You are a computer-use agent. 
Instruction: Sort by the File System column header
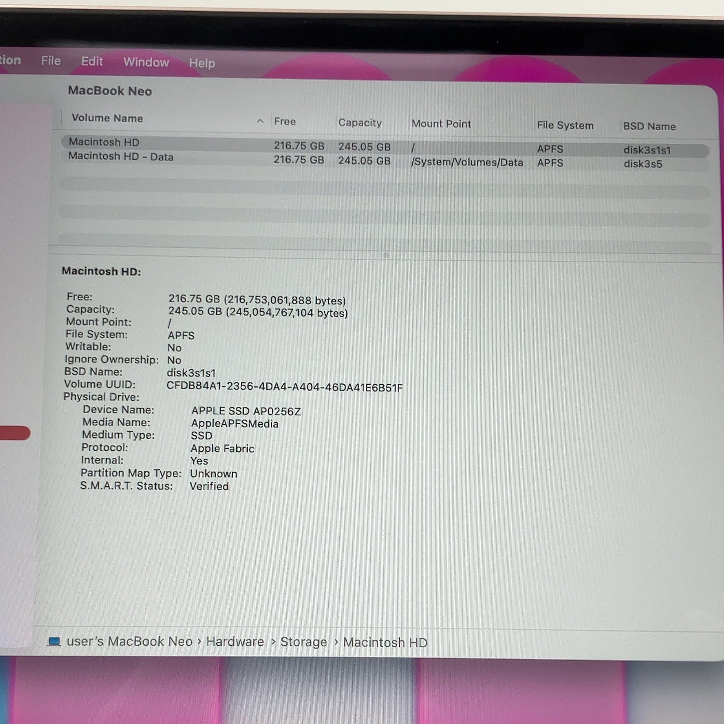[x=565, y=125]
